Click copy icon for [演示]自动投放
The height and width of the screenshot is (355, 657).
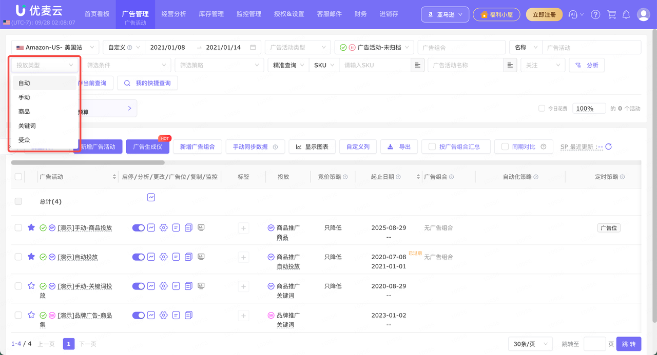[188, 257]
